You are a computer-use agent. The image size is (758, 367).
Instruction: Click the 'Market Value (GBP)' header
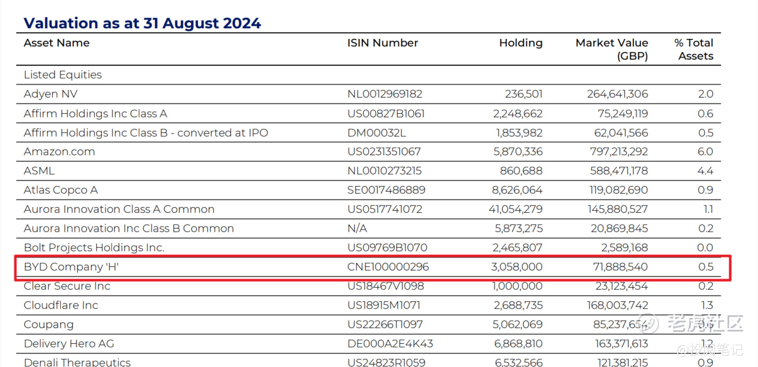[612, 49]
